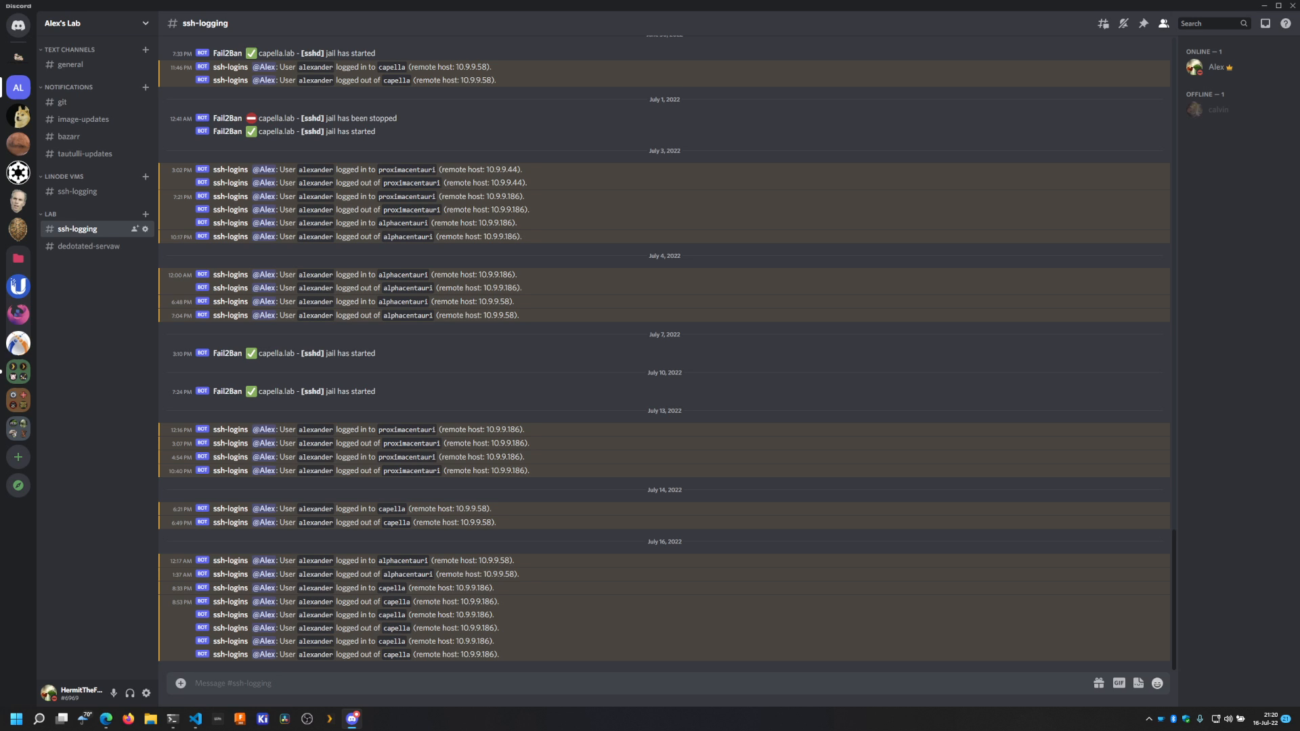The width and height of the screenshot is (1300, 731).
Task: Open the threads icon in the channel header
Action: (1102, 23)
